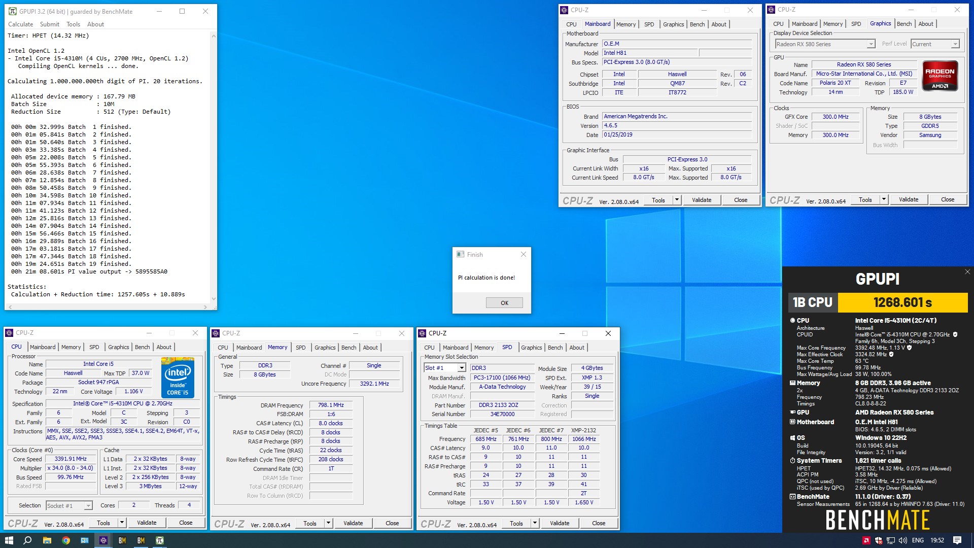
Task: Expand Tools arrow in CPU-Z CPU window
Action: tap(122, 523)
